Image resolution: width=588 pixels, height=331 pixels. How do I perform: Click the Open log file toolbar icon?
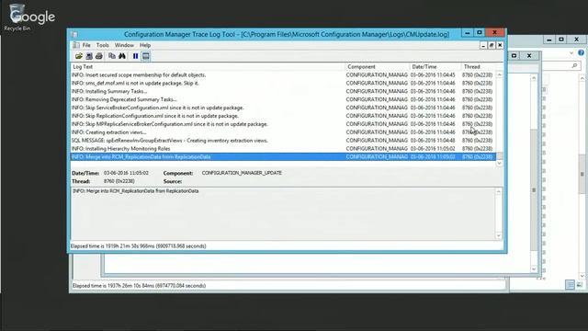(79, 56)
